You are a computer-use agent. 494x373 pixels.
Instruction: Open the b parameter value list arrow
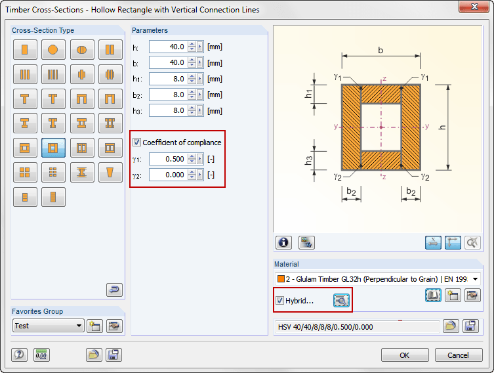point(199,63)
